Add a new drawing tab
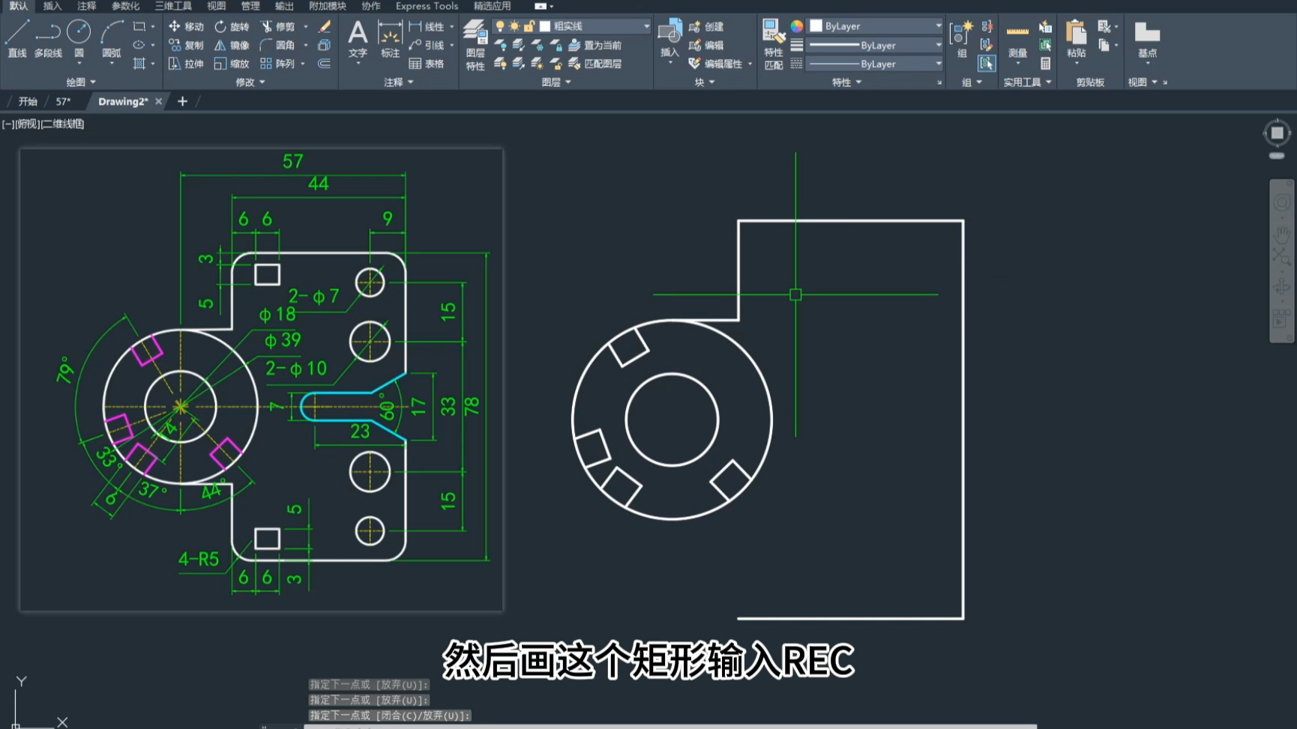 point(182,101)
